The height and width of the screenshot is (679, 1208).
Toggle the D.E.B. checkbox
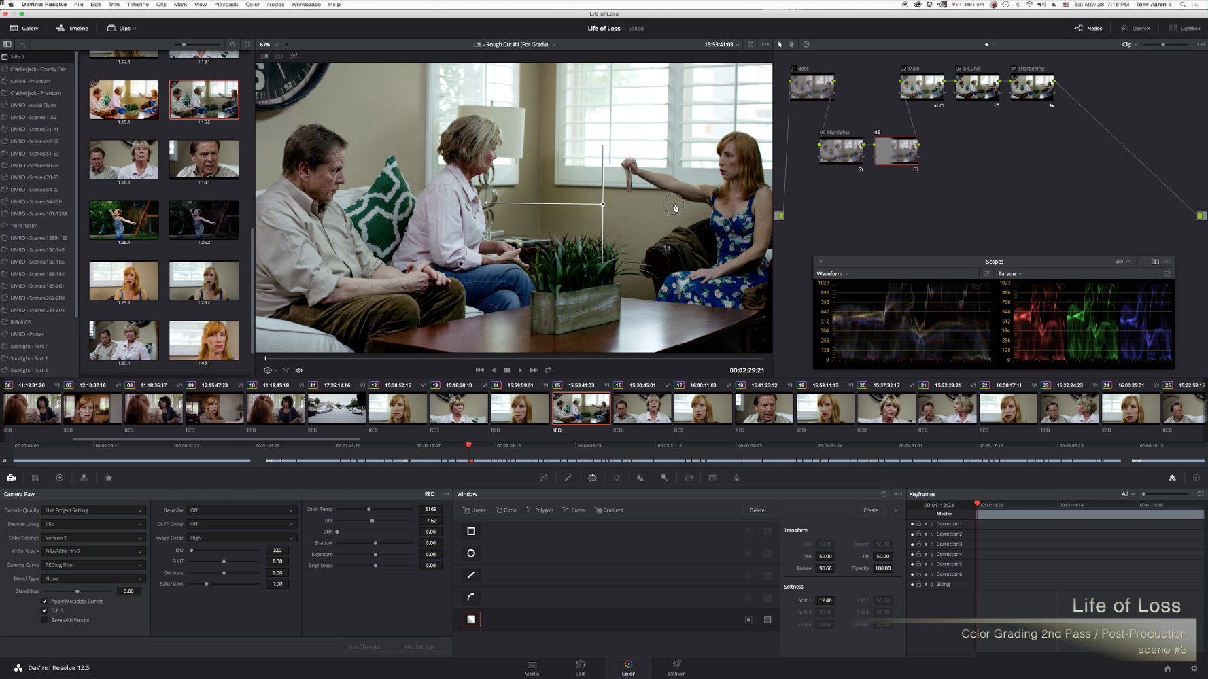[45, 610]
